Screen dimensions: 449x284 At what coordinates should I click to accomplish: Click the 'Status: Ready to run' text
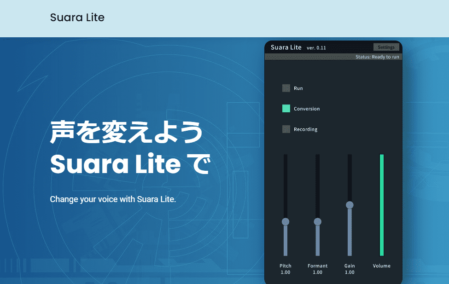(377, 57)
